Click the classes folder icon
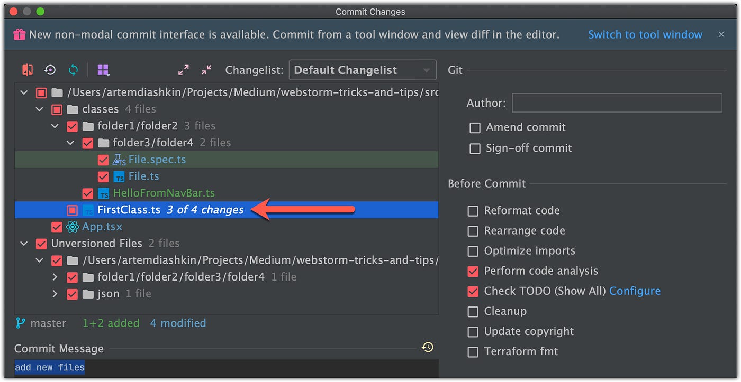The height and width of the screenshot is (382, 741). click(x=73, y=109)
